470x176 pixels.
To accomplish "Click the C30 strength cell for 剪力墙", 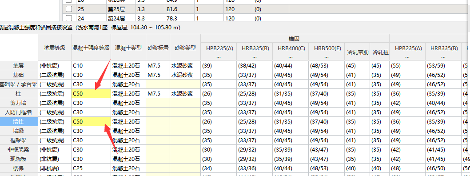I will click(x=91, y=103).
